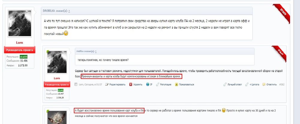300x124 pixels.
Task: Click the green reputation value 10.655
Action: click(x=23, y=56)
